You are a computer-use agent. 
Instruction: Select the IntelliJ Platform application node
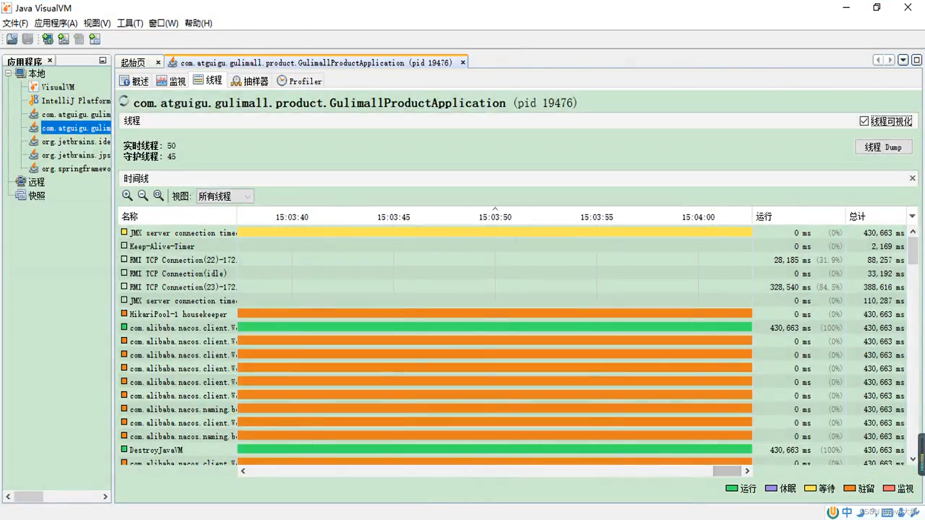(75, 101)
